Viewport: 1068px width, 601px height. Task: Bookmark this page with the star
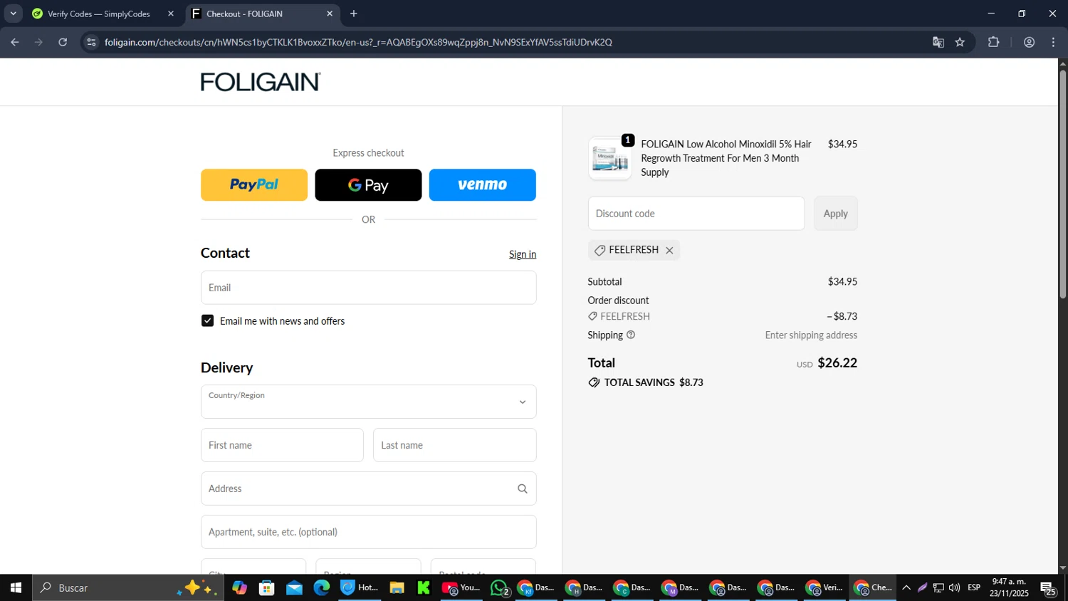click(960, 42)
